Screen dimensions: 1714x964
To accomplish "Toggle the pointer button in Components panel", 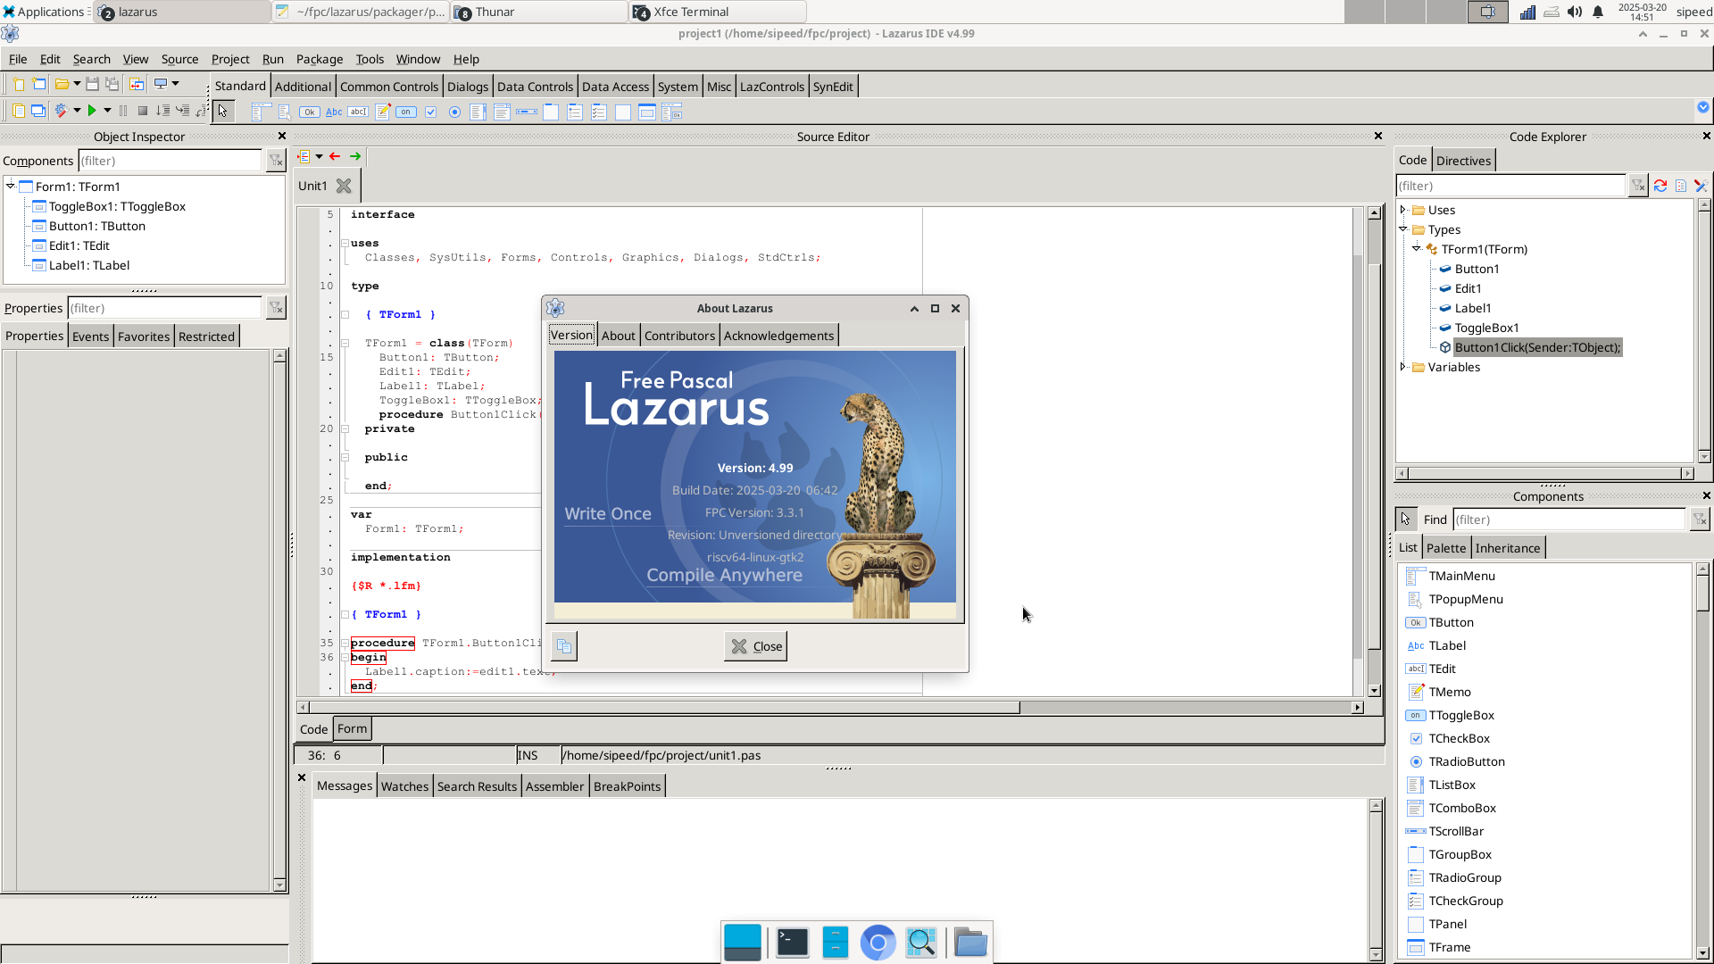I will 1405,519.
